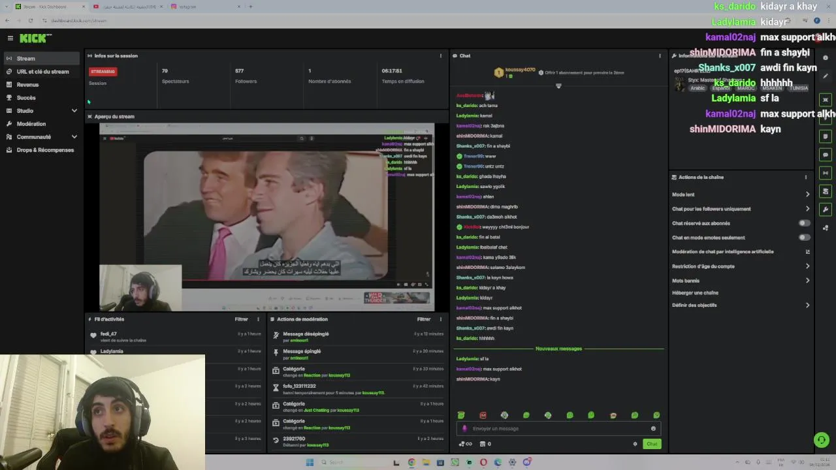This screenshot has height=470, width=836.
Task: Click the note page icon in right toolbar
Action: (x=826, y=136)
